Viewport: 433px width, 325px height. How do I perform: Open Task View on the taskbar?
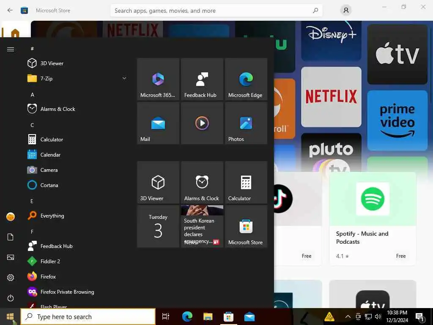tap(165, 317)
